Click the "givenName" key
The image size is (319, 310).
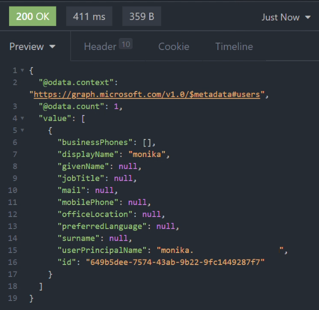83,166
